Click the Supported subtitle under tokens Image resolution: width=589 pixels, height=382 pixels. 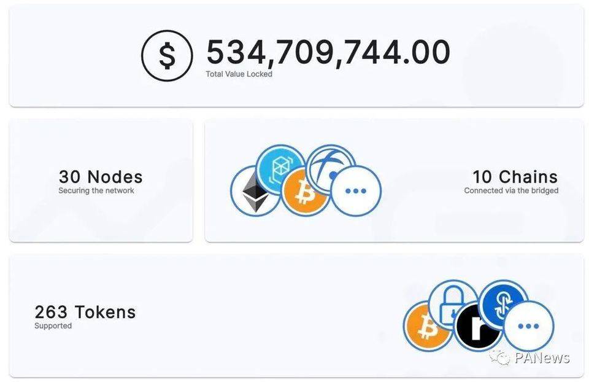53,326
